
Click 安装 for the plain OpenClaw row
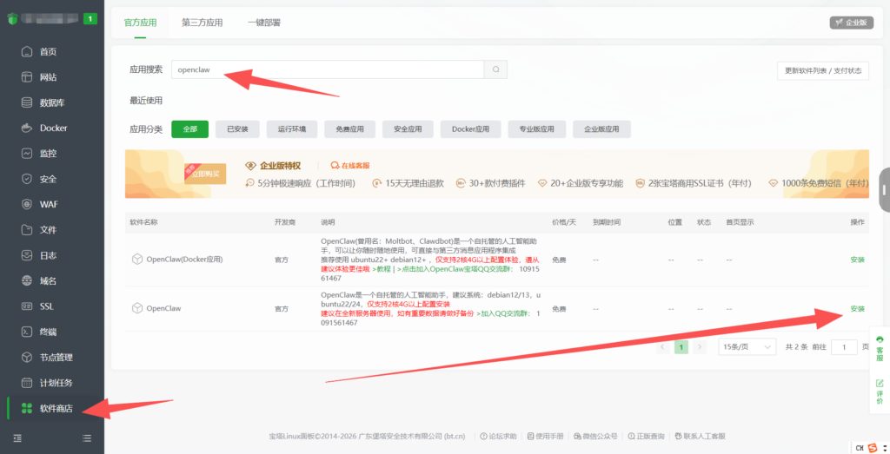[857, 309]
